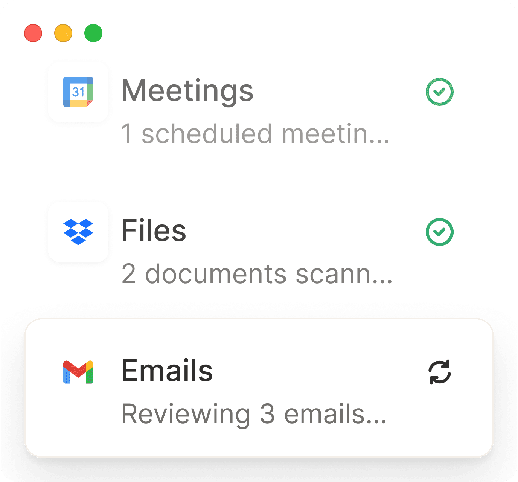Open the '2 documents scann...' status text
This screenshot has height=482, width=518.
[257, 274]
